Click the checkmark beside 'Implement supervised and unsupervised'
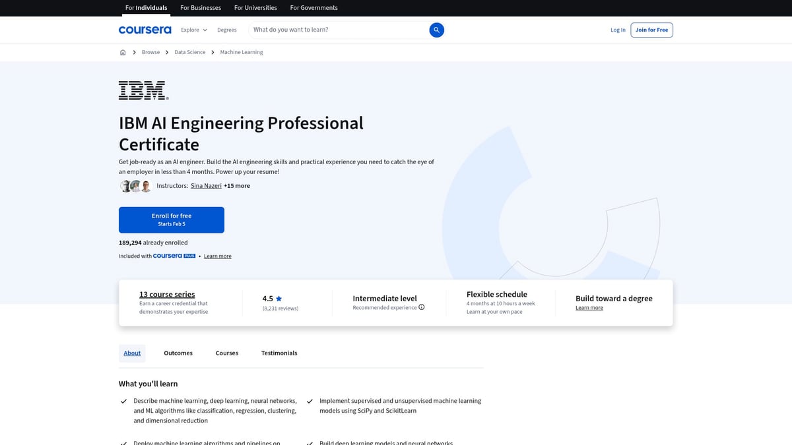This screenshot has height=445, width=792. [x=310, y=401]
